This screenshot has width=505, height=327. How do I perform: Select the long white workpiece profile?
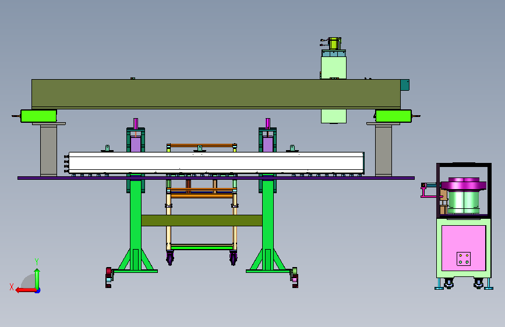click(x=217, y=163)
